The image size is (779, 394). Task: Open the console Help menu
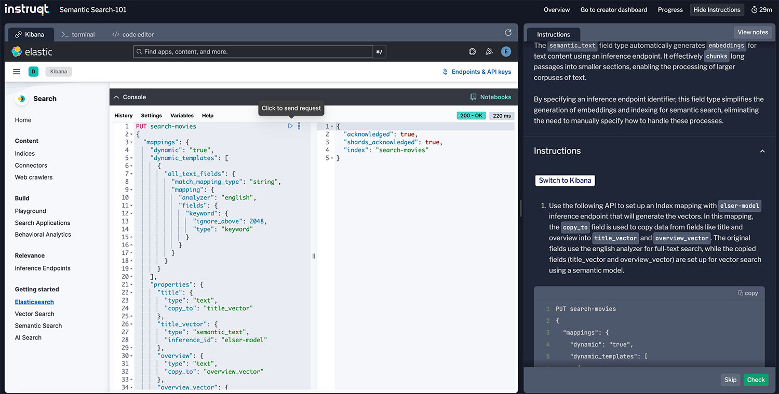208,115
